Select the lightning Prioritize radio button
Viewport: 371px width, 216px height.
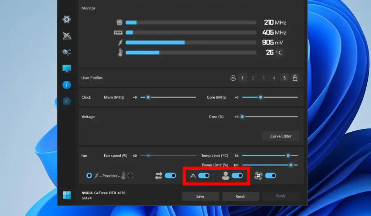[x=89, y=175]
